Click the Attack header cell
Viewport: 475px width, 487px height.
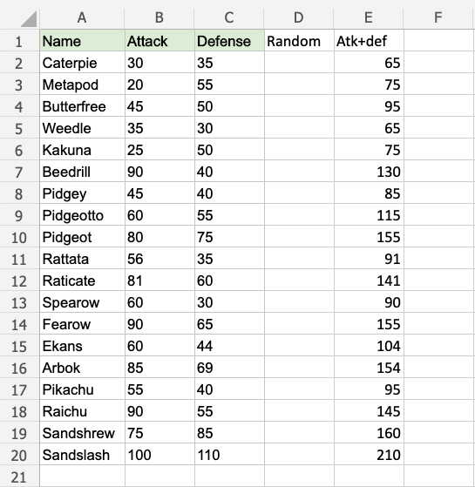(159, 41)
